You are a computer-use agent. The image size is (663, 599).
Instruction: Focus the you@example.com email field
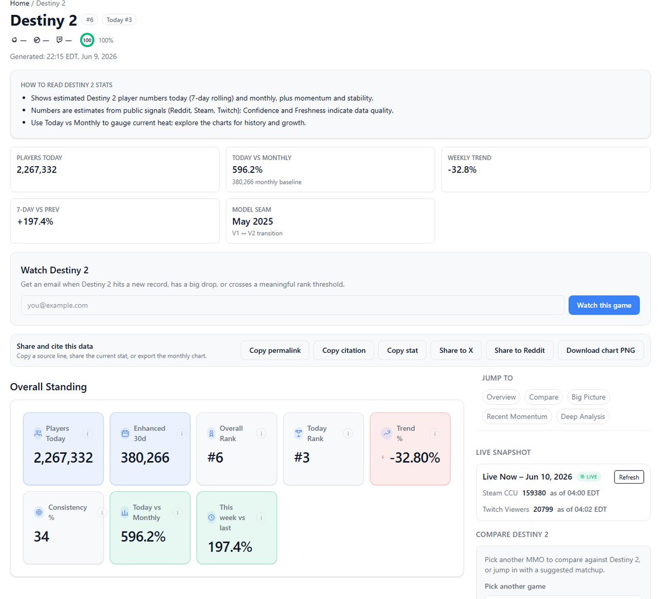click(x=293, y=305)
